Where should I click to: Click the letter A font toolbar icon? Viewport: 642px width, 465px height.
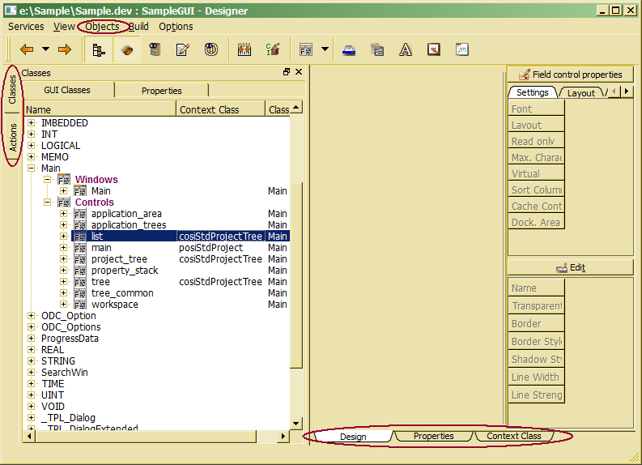[x=406, y=49]
